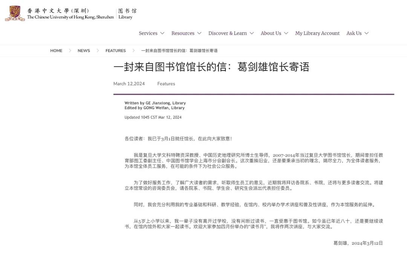Click the article headline 一封来自图书馆馆长的信
Image resolution: width=407 pixels, height=253 pixels.
click(x=211, y=67)
